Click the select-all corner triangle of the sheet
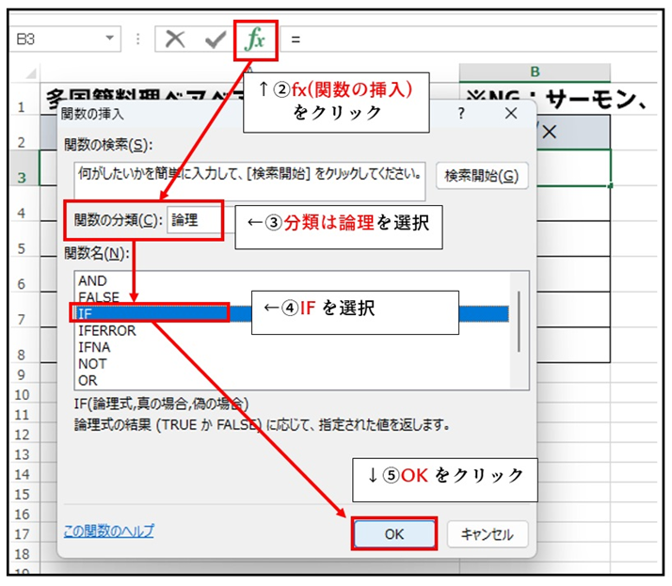 click(34, 73)
